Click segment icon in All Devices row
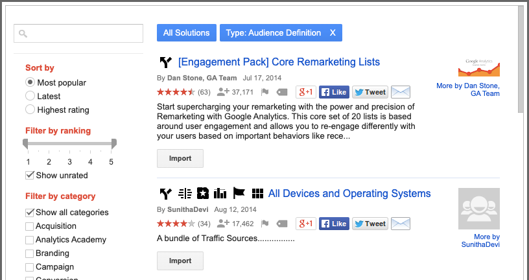Viewport: 529px width, 280px height. tap(166, 194)
